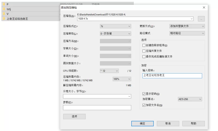Click the disabled 字典大小 dropdown
218x131 pixels.
(x=115, y=48)
